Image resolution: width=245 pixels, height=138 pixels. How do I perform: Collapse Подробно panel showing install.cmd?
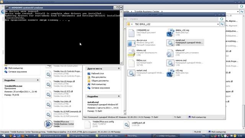click(x=119, y=96)
